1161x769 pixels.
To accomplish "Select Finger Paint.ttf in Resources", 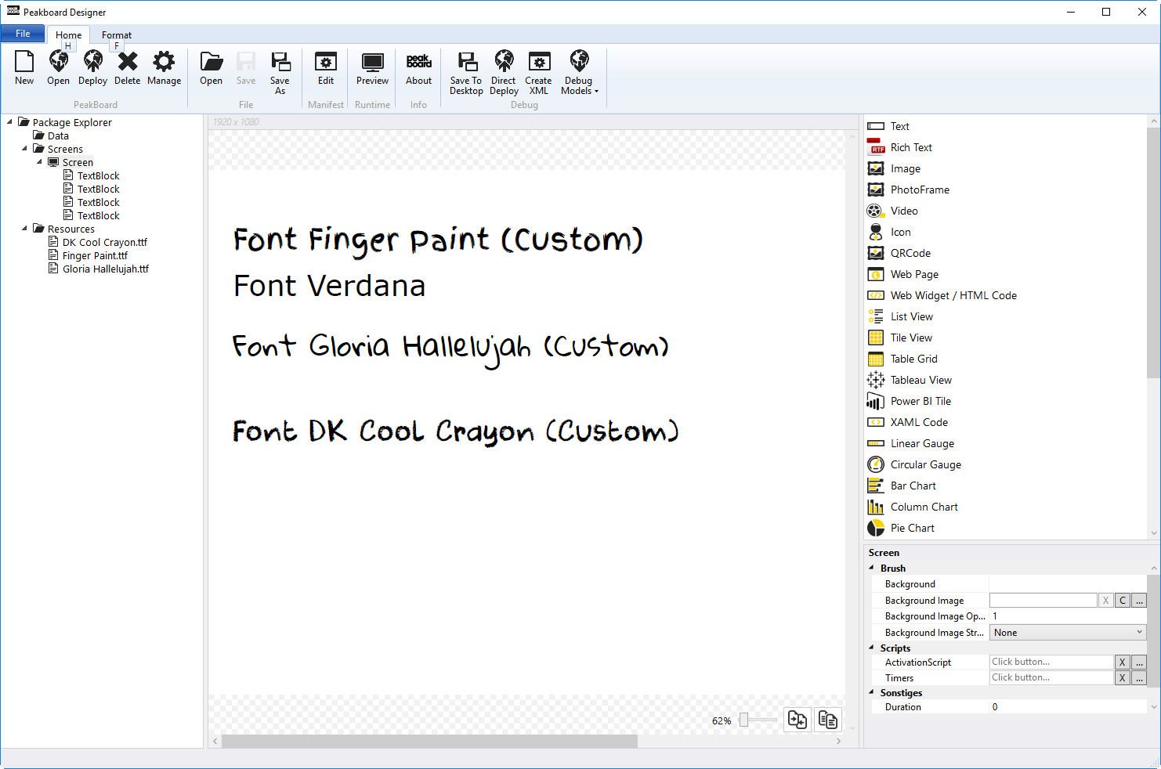I will coord(95,255).
